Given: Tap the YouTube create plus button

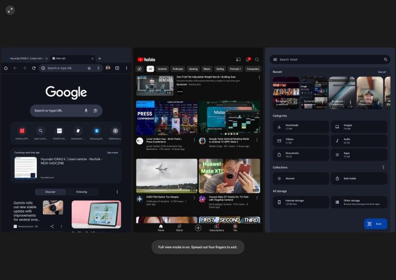Looking at the screenshot, I should [x=198, y=227].
